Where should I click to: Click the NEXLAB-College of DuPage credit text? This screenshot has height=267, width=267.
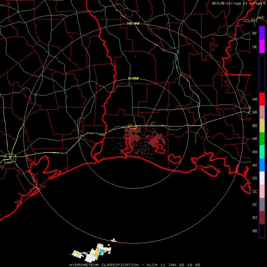238,3
